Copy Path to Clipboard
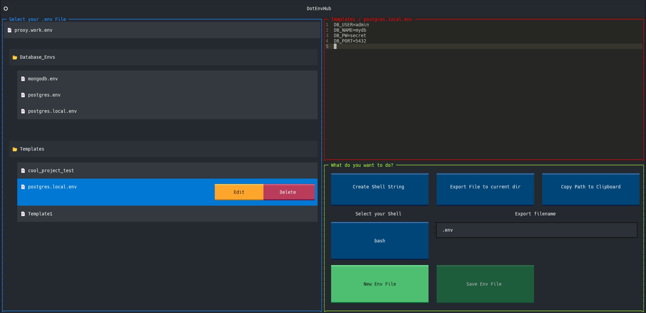 coord(591,189)
